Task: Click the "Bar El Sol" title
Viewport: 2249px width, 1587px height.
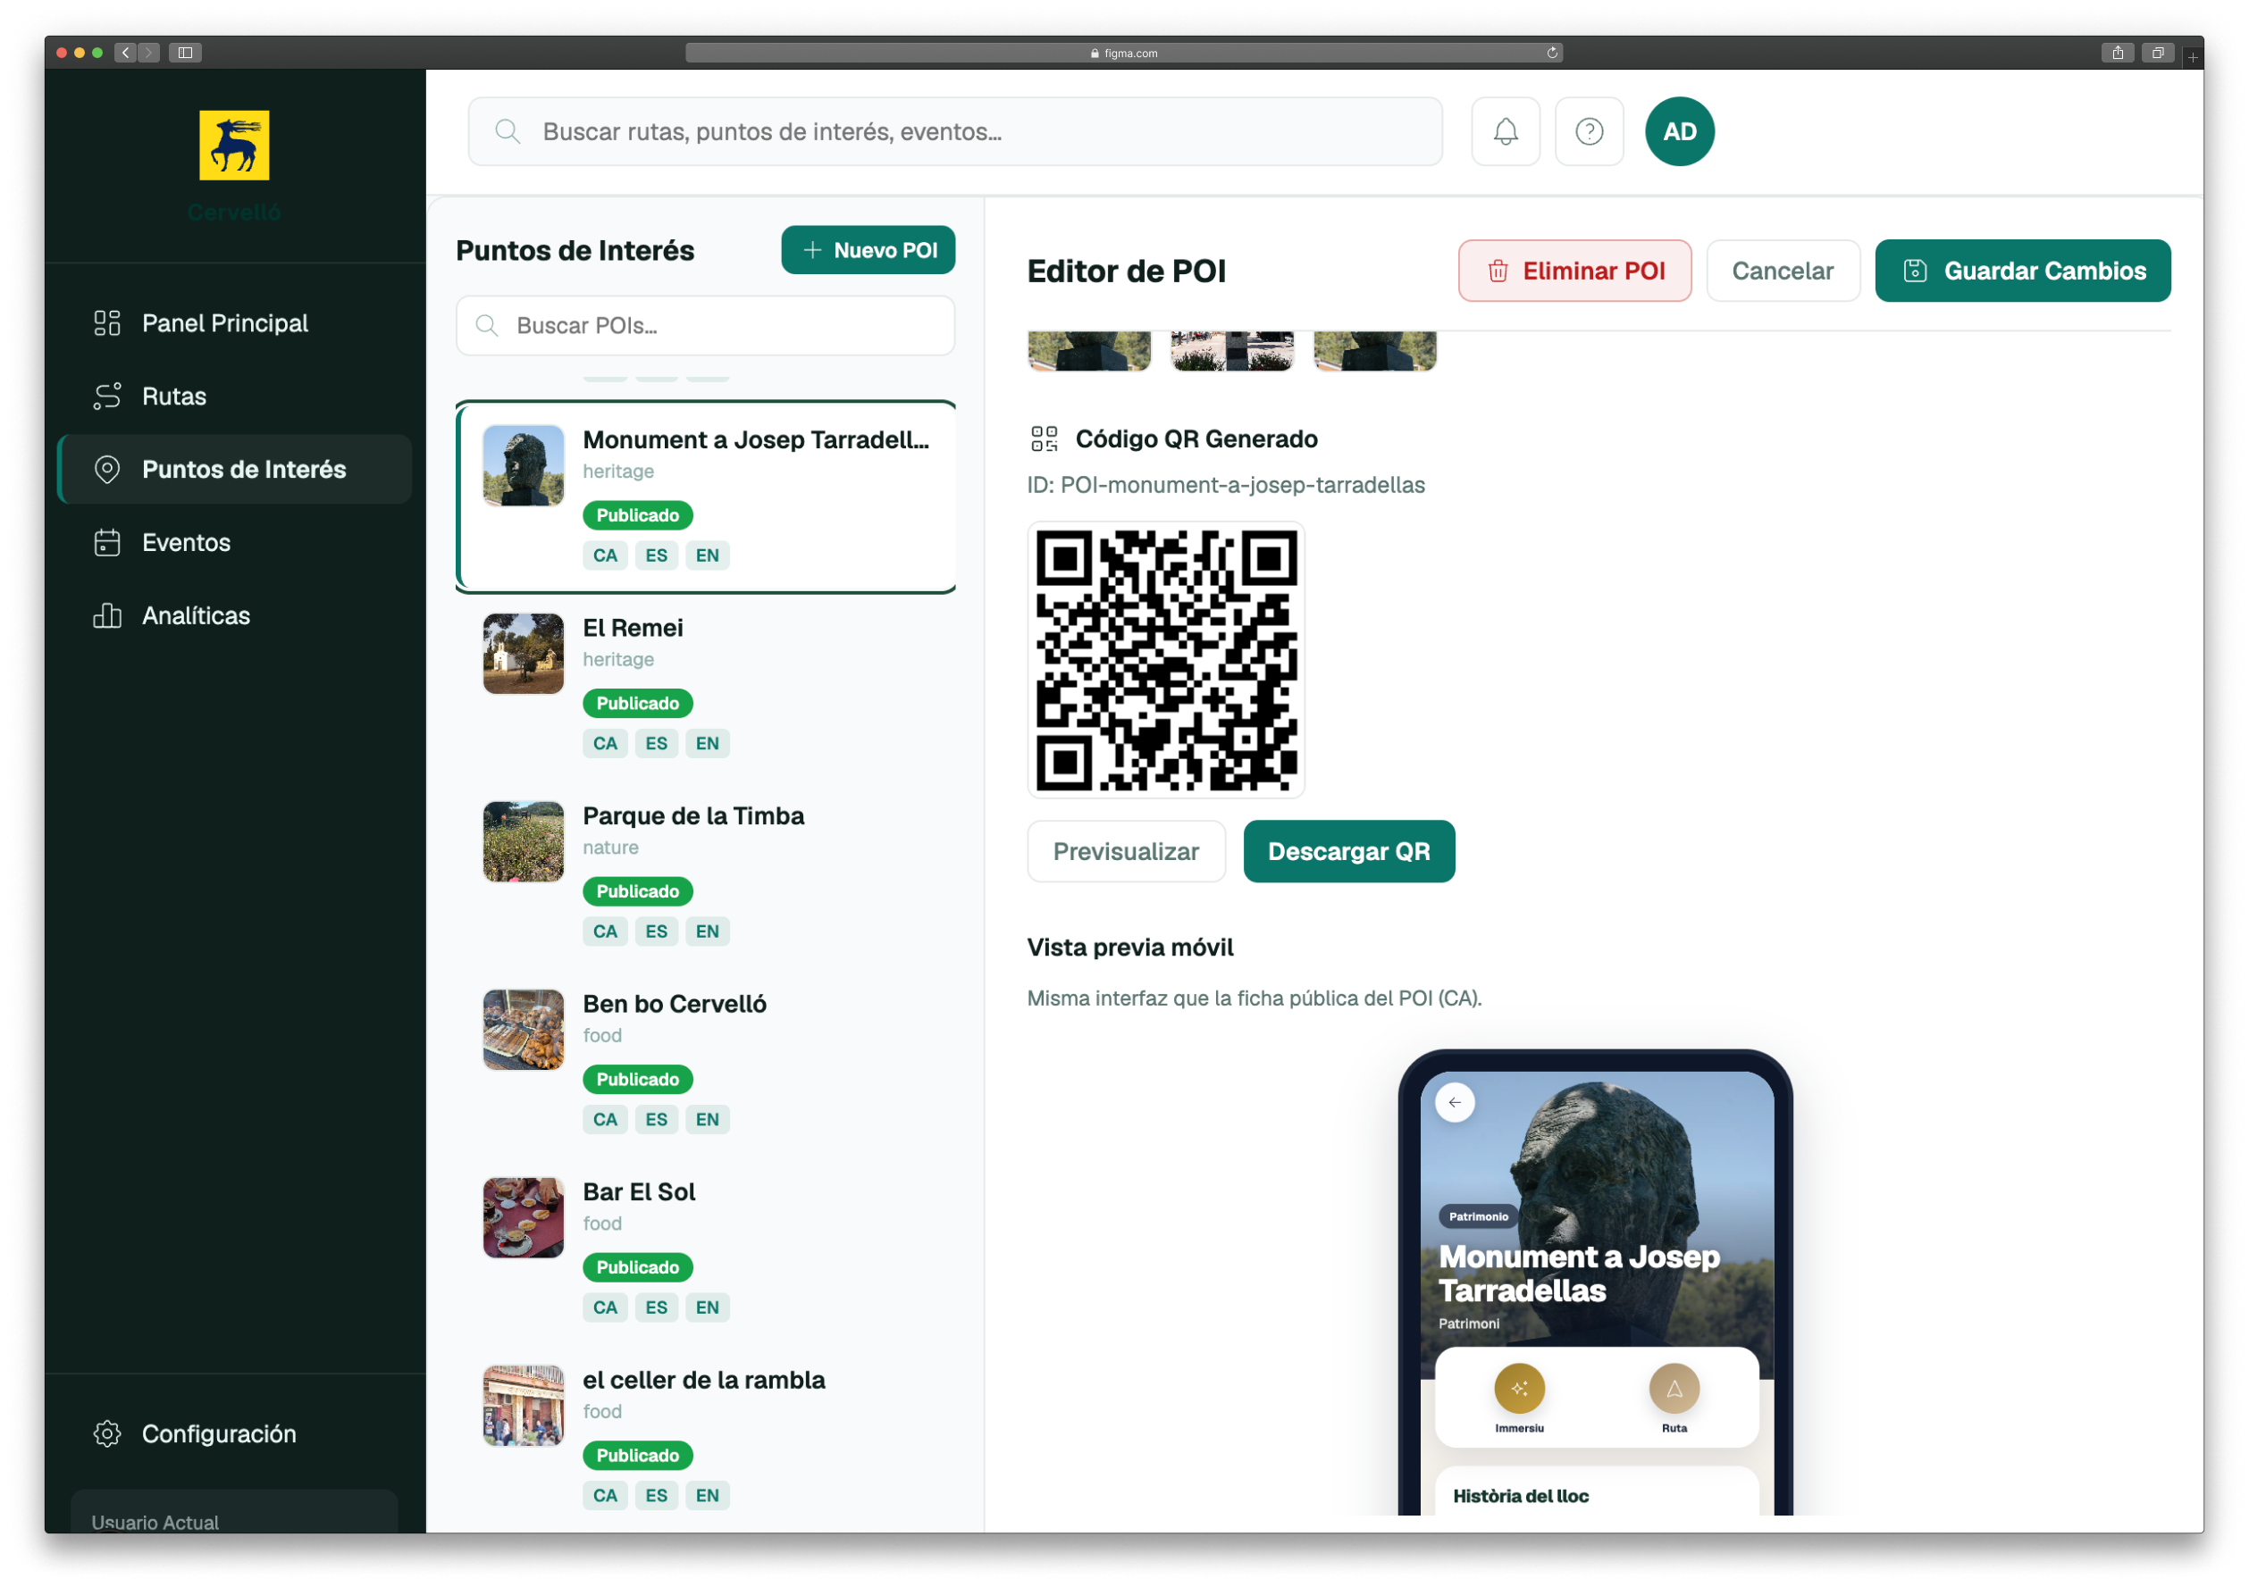Action: [x=639, y=1191]
